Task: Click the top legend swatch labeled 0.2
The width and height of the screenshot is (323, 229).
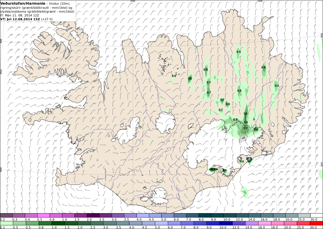Action: point(6,215)
